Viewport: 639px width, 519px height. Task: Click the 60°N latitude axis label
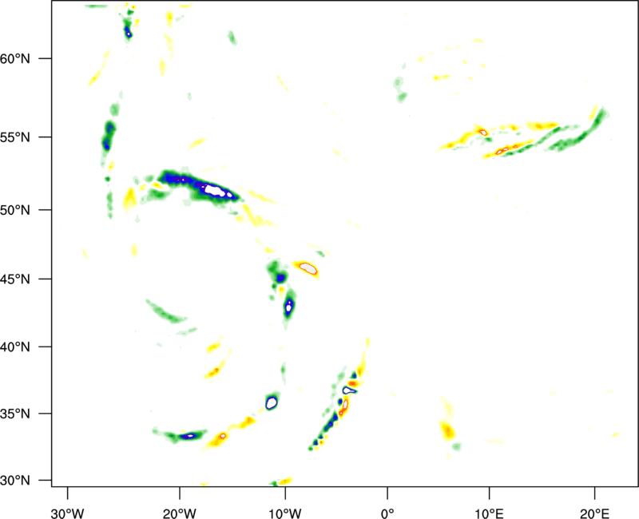[x=15, y=58]
